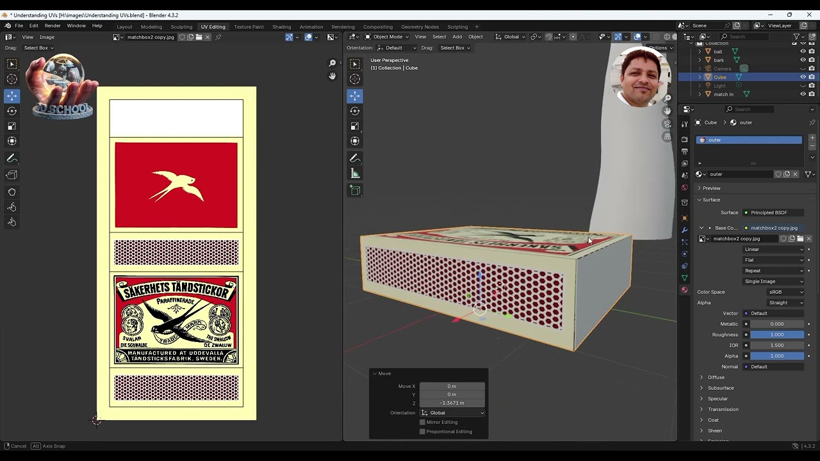Viewport: 820px width, 461px height.
Task: Toggle viewport visibility of match in object
Action: coord(803,94)
